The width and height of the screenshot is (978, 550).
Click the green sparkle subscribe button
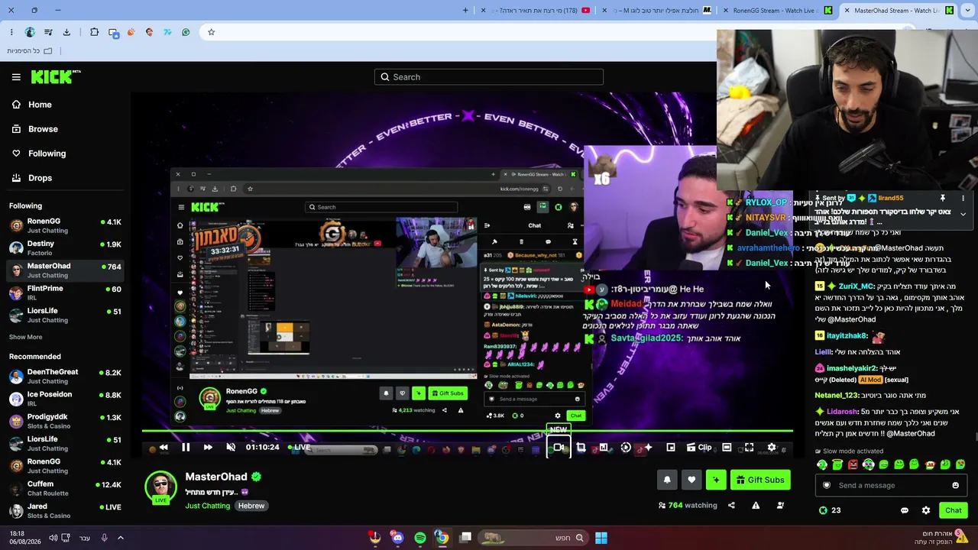point(716,480)
